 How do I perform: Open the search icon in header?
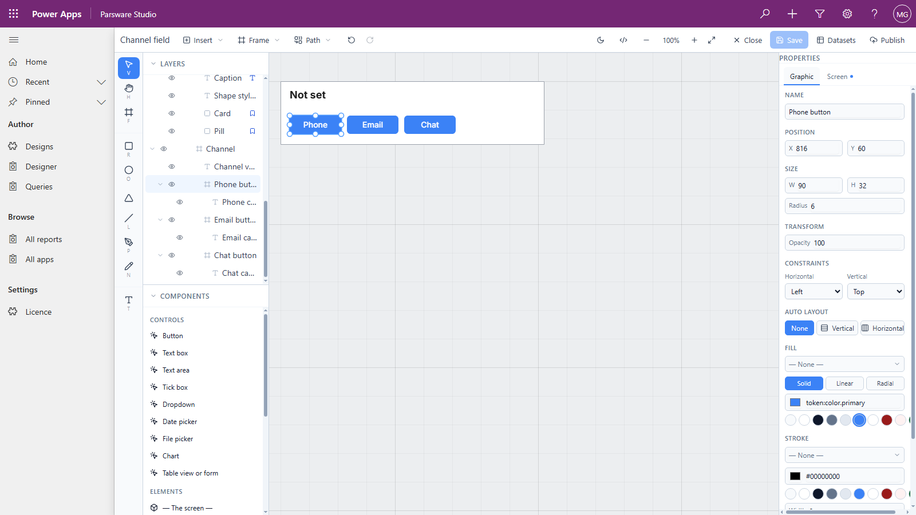pyautogui.click(x=765, y=14)
